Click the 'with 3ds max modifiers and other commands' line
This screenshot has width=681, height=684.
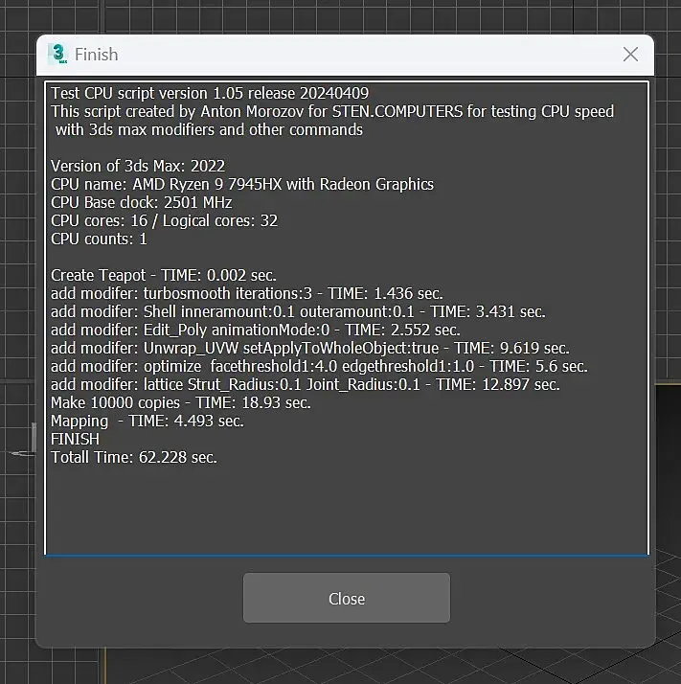point(209,129)
